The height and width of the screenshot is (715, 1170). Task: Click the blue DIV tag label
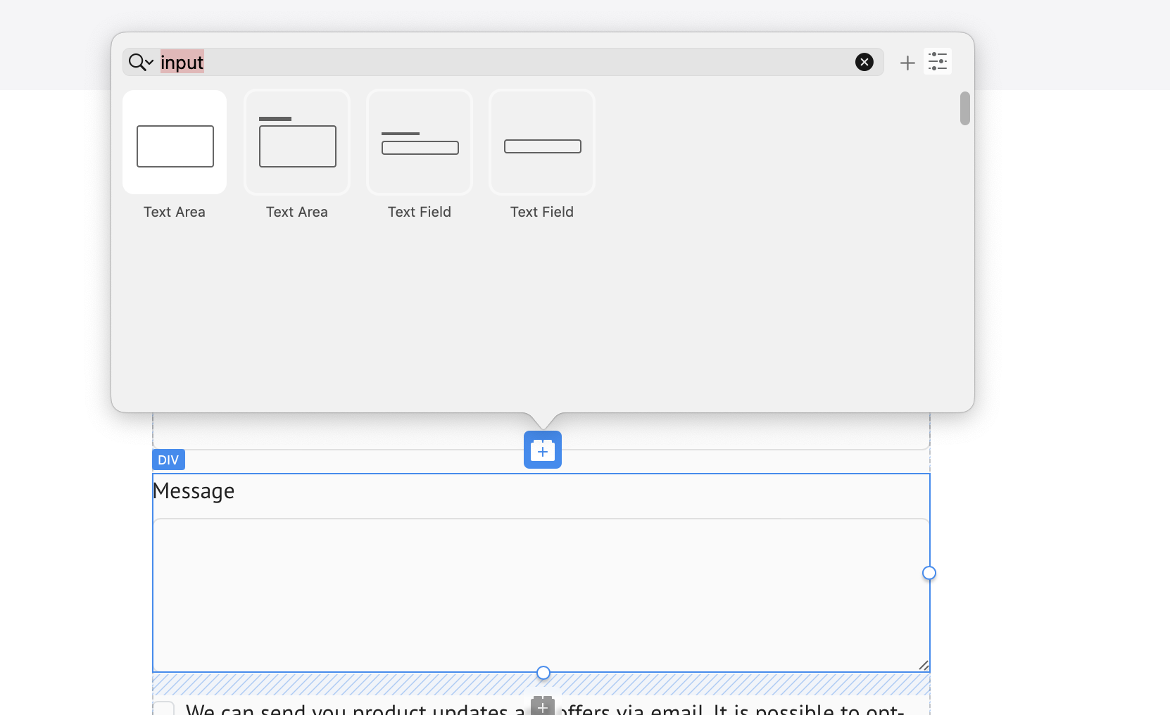[x=168, y=460]
